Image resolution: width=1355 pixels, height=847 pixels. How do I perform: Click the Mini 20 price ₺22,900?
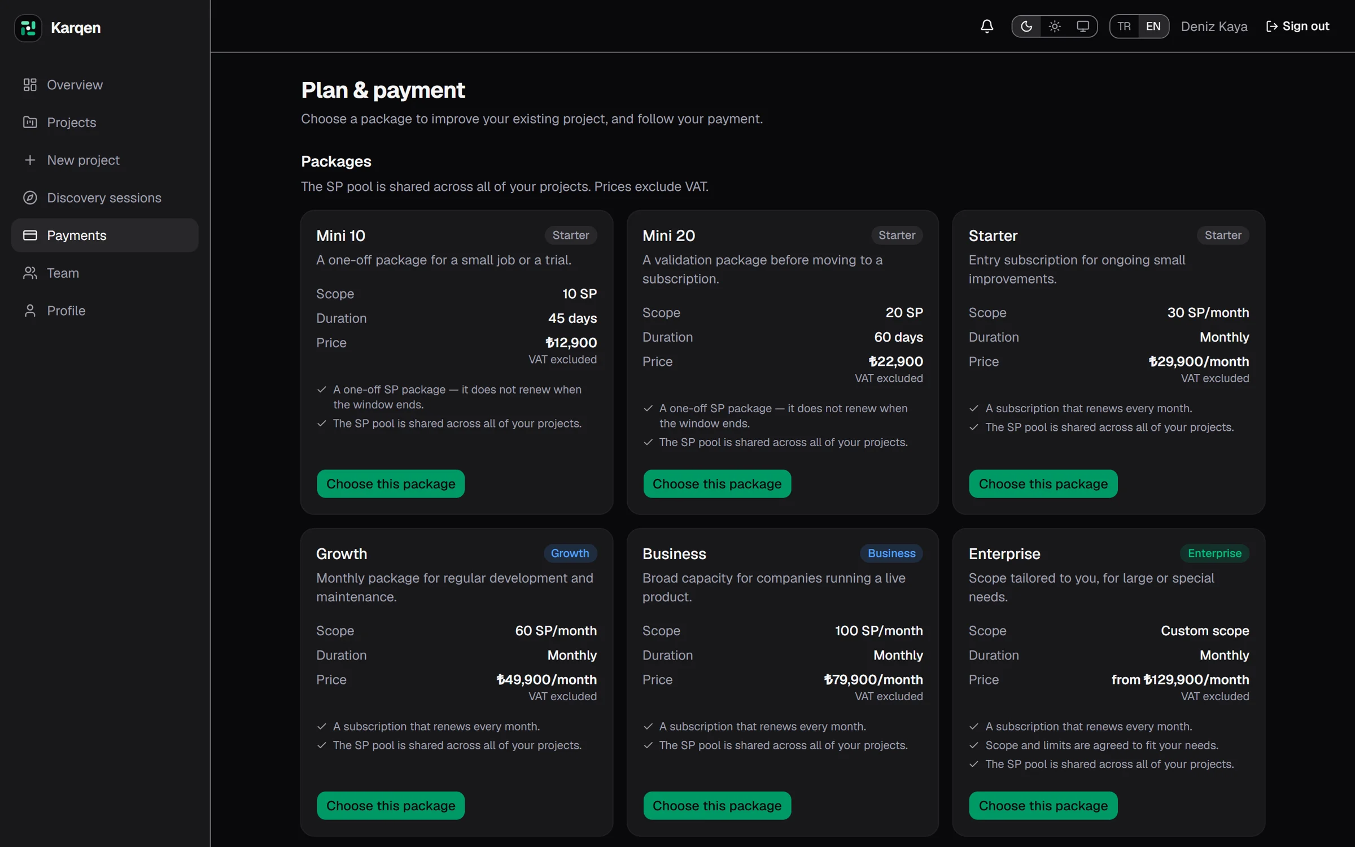895,361
